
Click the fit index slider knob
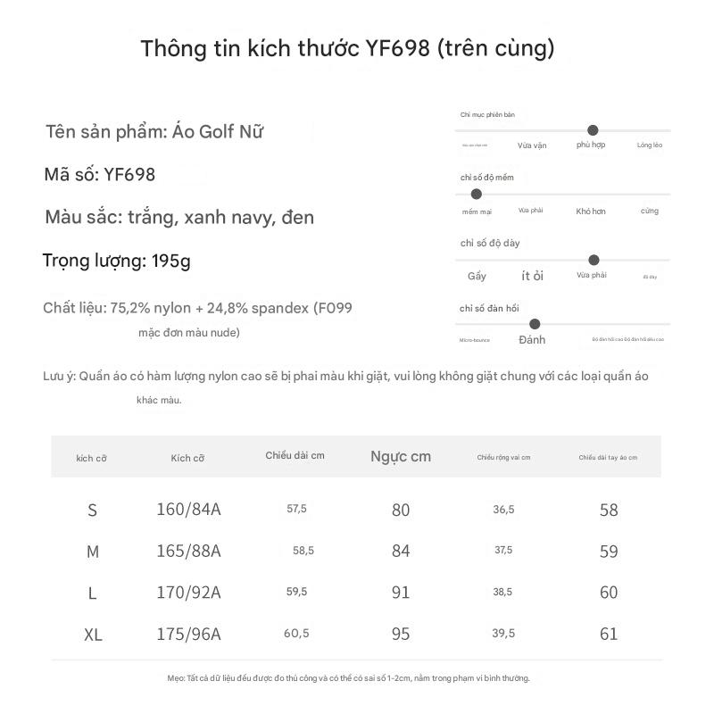click(593, 130)
